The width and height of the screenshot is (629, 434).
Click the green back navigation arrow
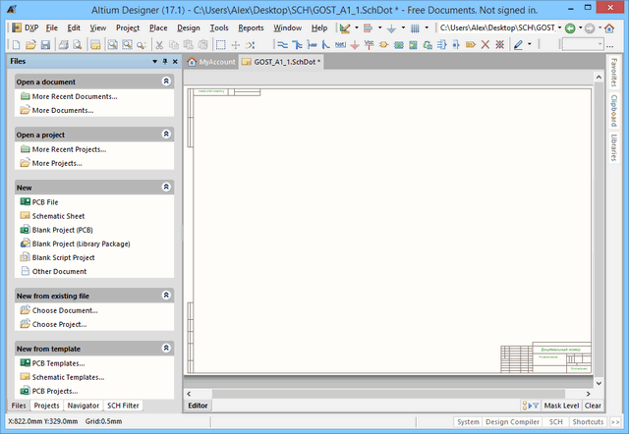pyautogui.click(x=570, y=28)
